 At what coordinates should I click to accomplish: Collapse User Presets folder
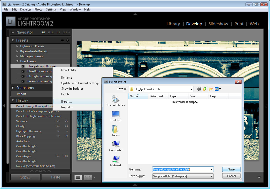(x=17, y=61)
